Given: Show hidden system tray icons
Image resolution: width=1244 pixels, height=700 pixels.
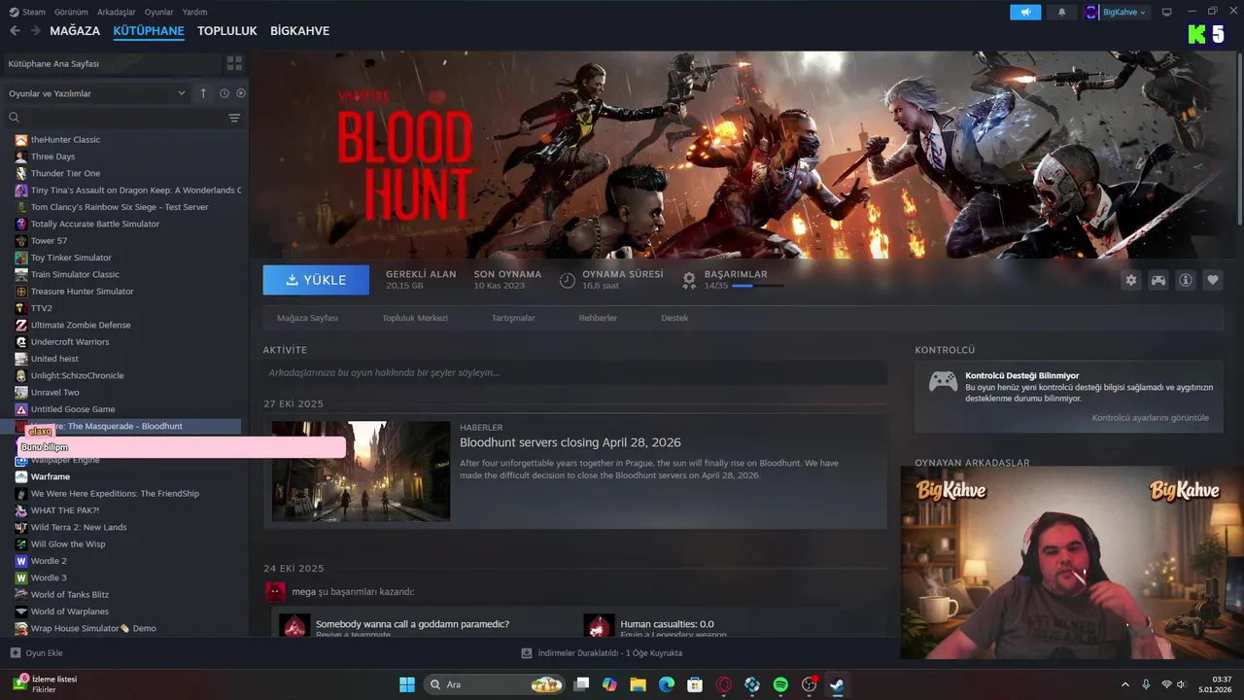Looking at the screenshot, I should (x=1125, y=684).
